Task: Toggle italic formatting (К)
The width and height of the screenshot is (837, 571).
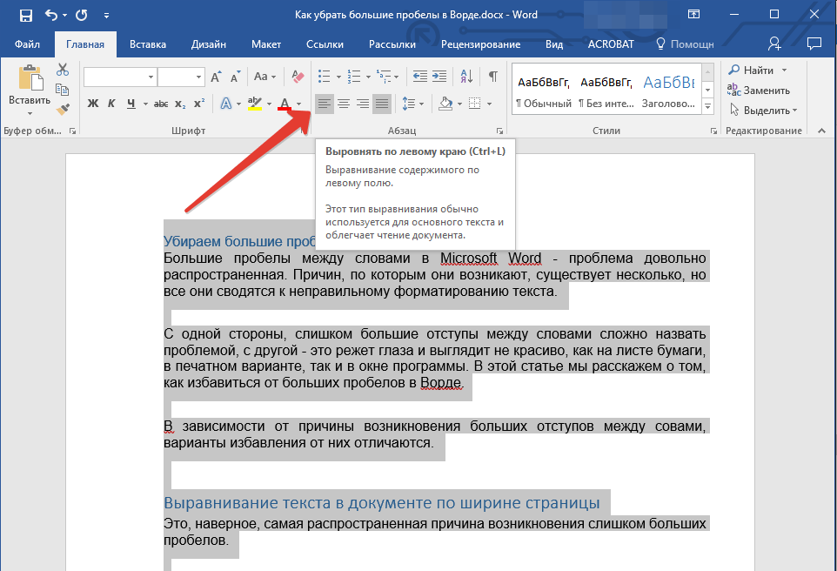Action: click(x=111, y=104)
